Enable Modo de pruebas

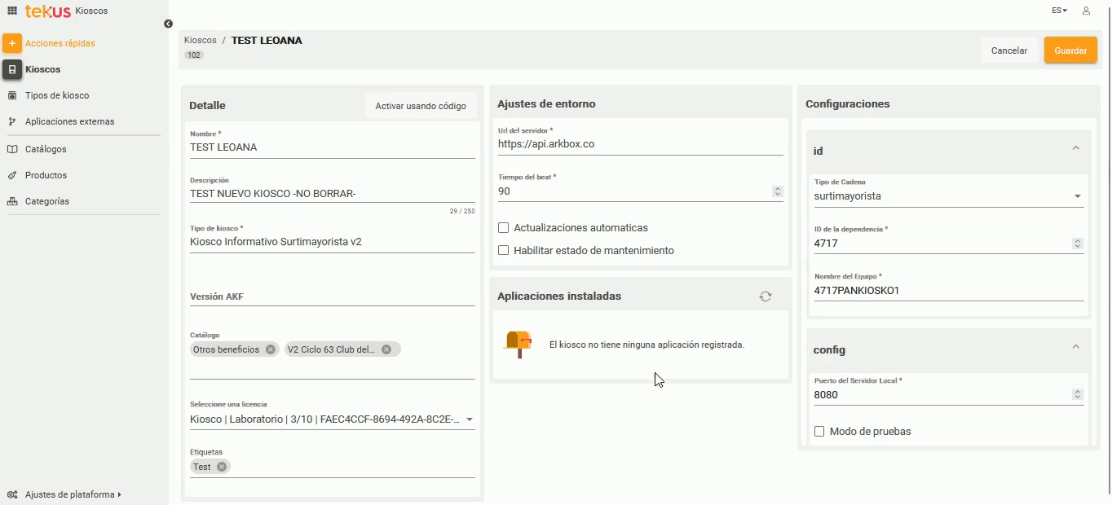coord(819,431)
